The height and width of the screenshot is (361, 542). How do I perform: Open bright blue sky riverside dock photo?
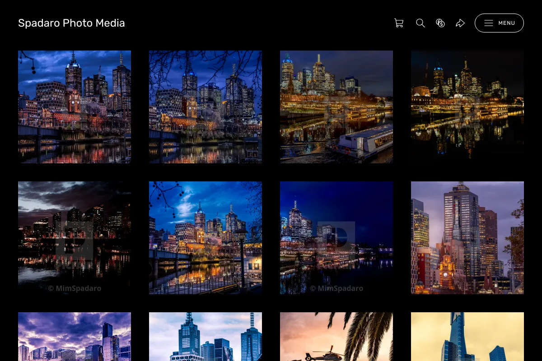(x=206, y=238)
